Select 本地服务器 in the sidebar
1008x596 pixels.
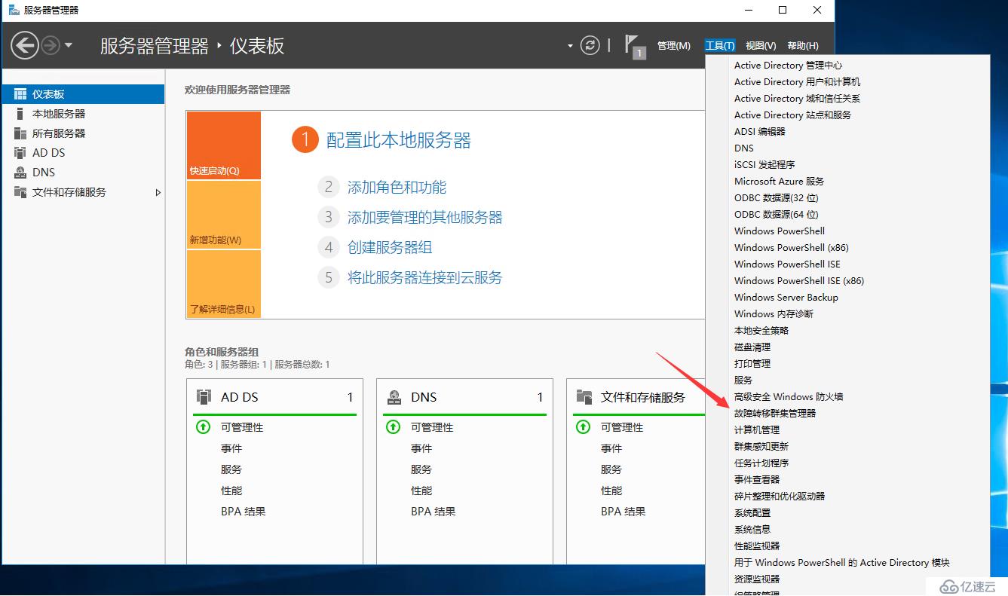pos(83,114)
